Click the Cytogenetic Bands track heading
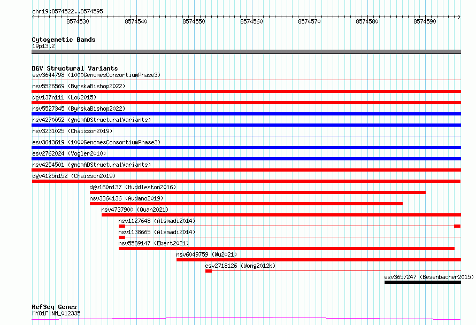Viewport: 476px width, 325px height. [x=64, y=40]
